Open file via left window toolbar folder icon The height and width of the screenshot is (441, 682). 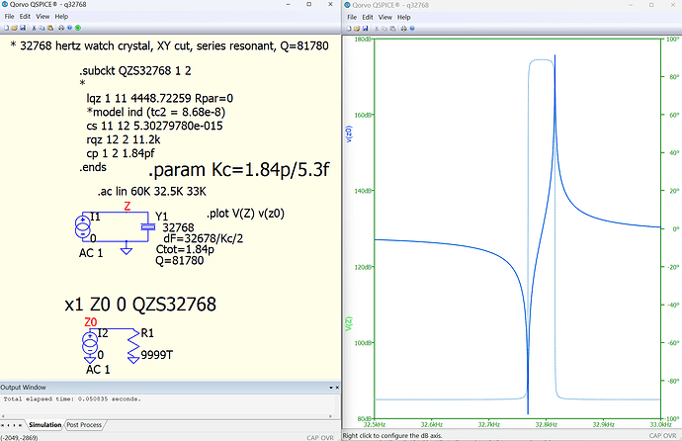(15, 28)
